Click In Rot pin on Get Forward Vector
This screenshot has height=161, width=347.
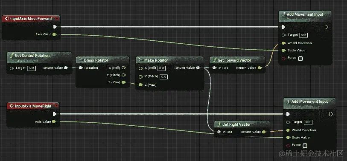(214, 68)
